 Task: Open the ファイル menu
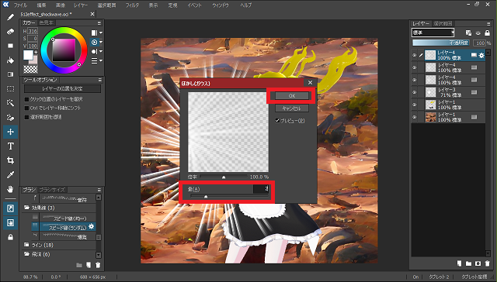(20, 5)
